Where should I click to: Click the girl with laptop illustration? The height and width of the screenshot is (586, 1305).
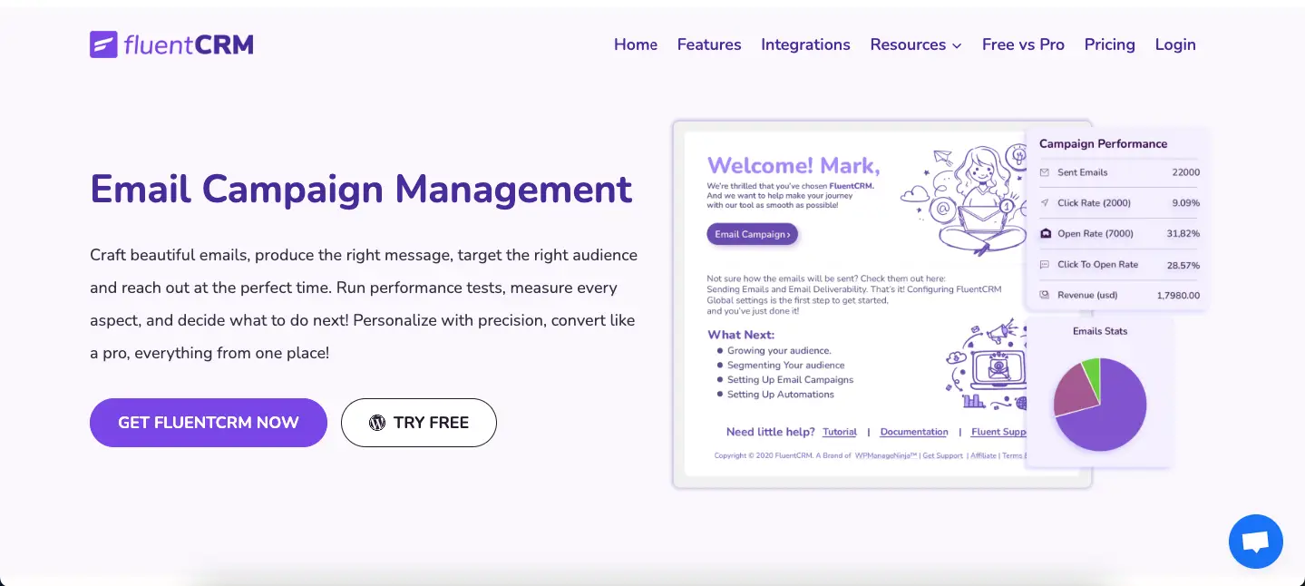coord(966,200)
